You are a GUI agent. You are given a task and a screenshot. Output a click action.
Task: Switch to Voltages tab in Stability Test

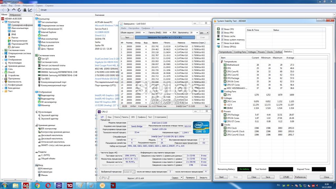coord(252,52)
